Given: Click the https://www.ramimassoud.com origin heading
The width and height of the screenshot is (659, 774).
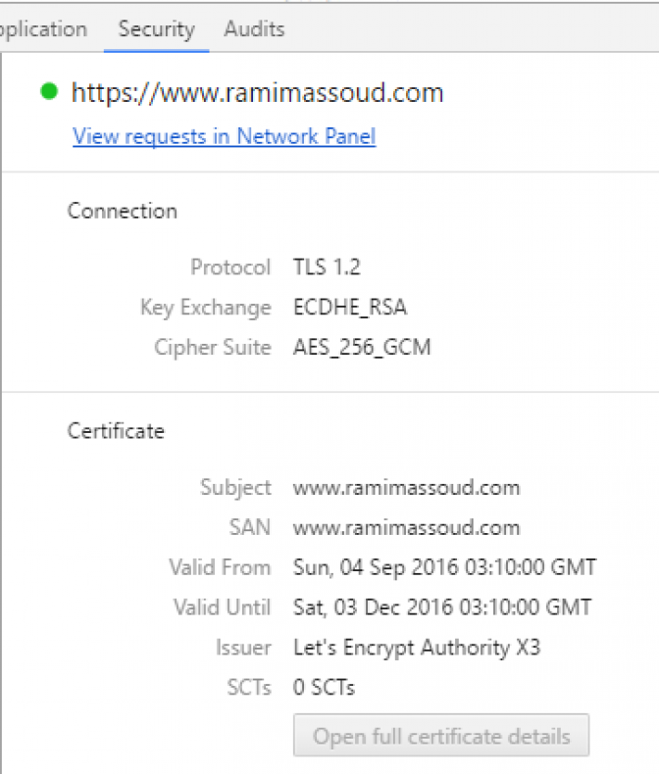Looking at the screenshot, I should pos(257,93).
